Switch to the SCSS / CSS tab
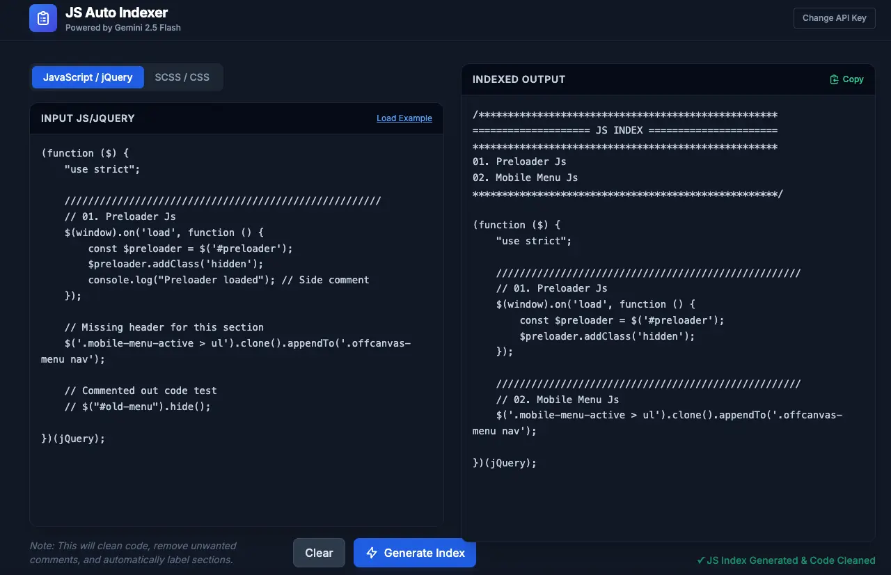Screen dimensions: 891x575 point(182,77)
